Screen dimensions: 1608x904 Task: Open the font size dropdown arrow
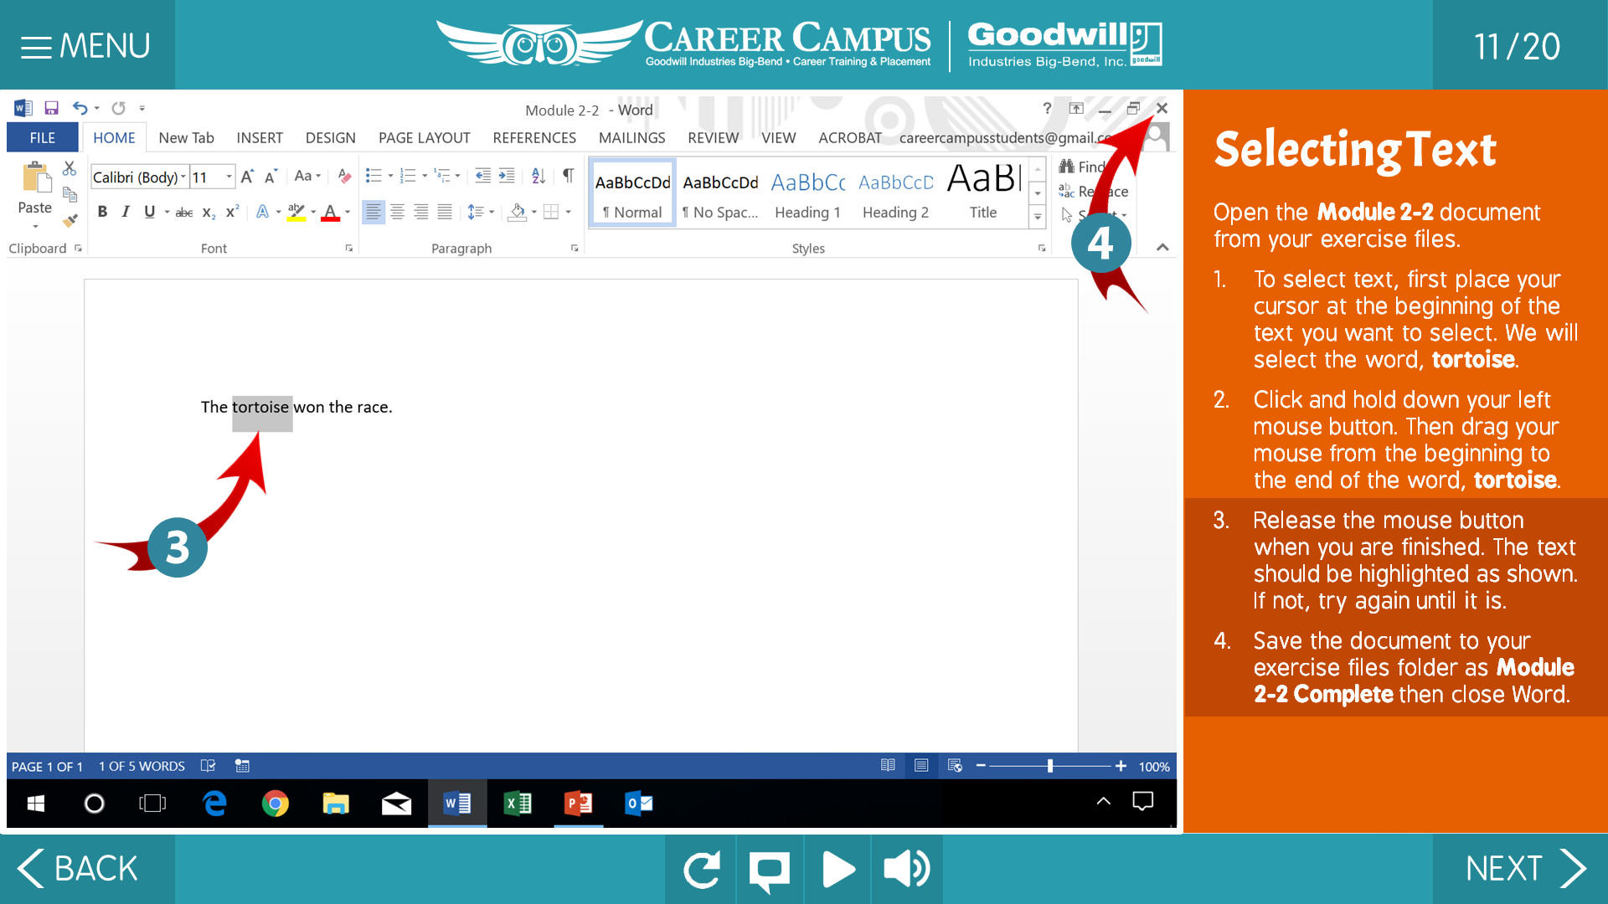pos(229,177)
